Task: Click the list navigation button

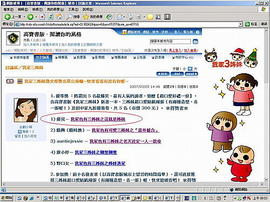Action: 177,74
